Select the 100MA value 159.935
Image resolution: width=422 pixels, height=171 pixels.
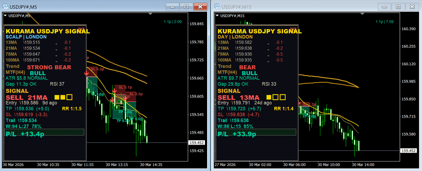[x=243, y=60]
